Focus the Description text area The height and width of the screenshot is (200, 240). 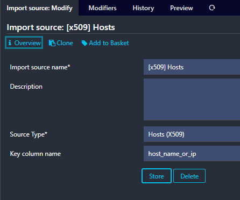click(192, 99)
